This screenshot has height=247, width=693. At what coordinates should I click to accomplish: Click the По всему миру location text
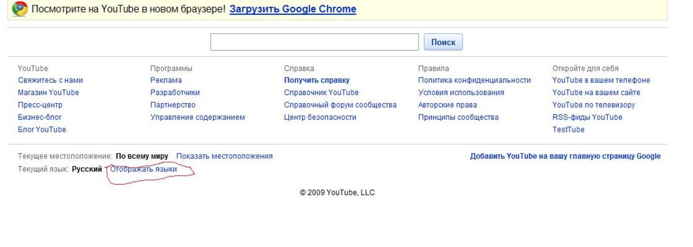click(142, 157)
